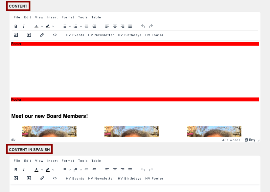Viewport: 270px width, 192px height.
Task: Click HV Newsletter in the Content editor
Action: click(101, 35)
